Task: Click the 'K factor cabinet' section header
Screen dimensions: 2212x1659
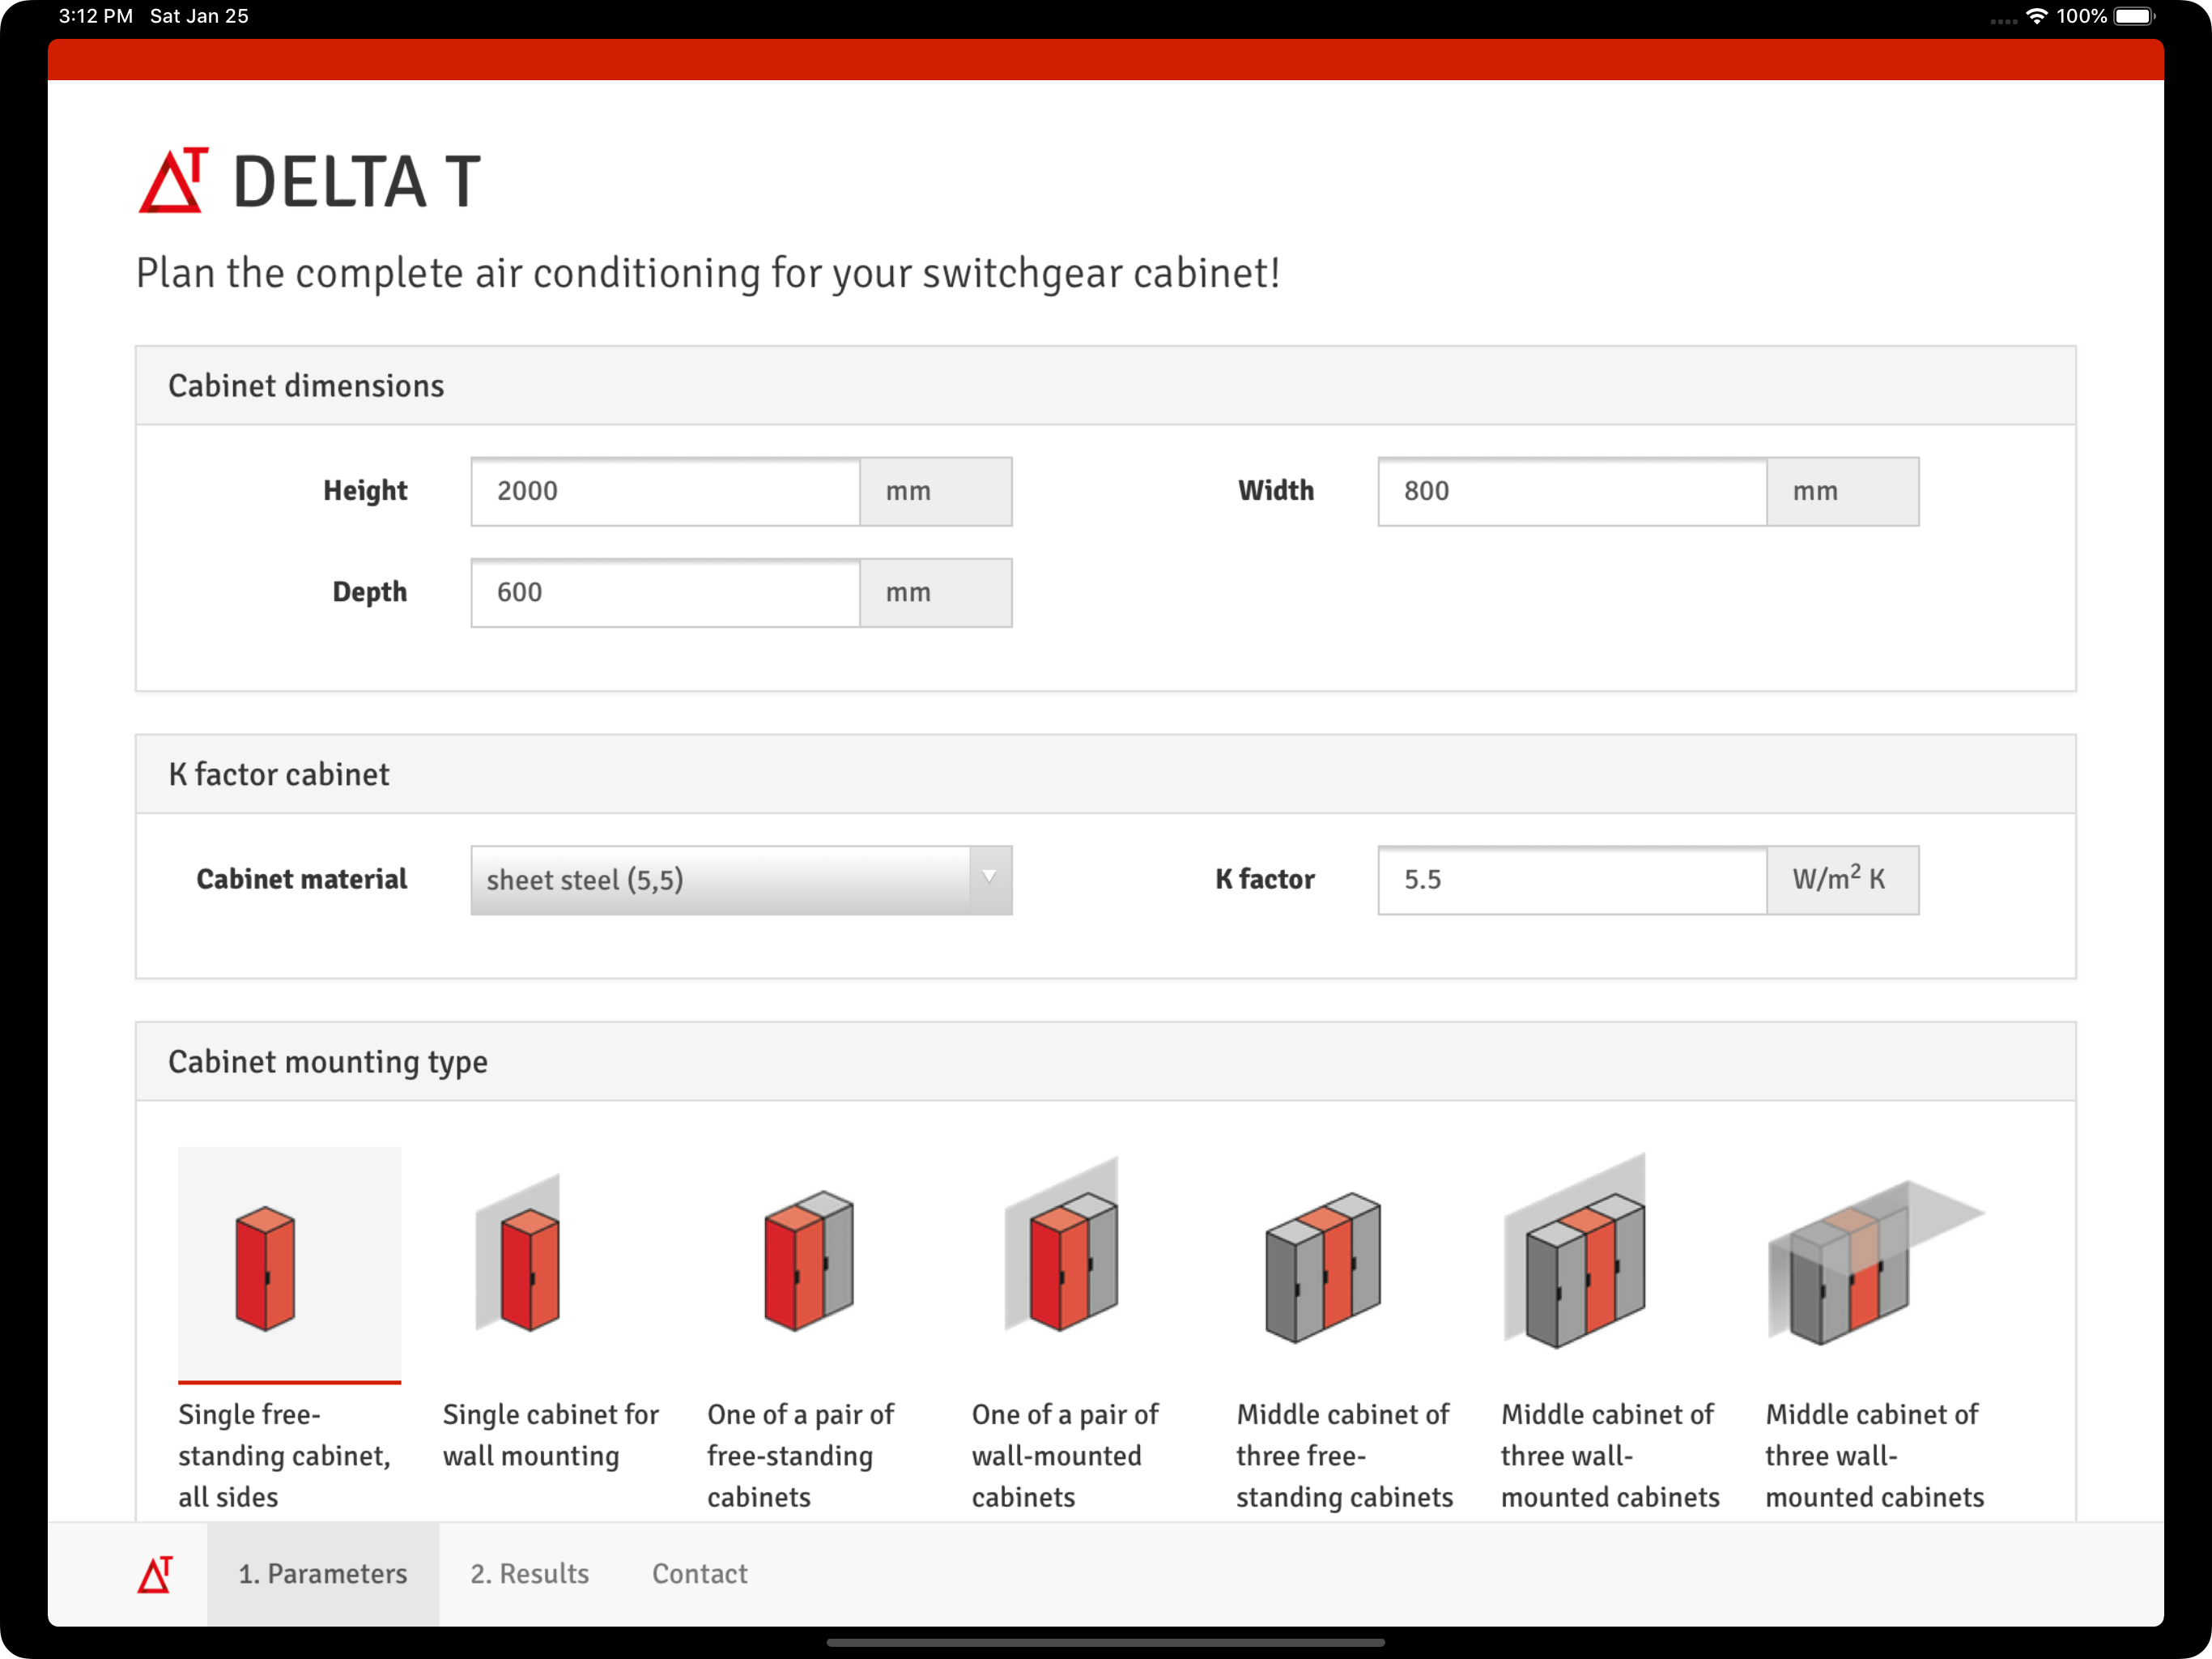Action: point(1105,774)
